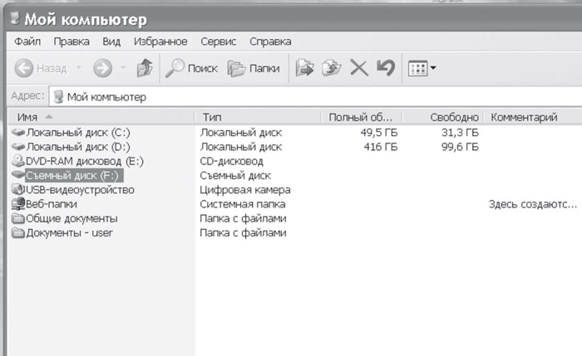Select Документы - user folder
This screenshot has height=356, width=582.
click(69, 232)
